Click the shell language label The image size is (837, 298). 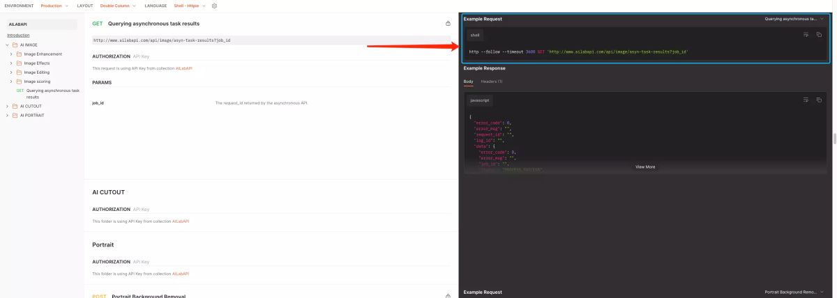pos(475,34)
